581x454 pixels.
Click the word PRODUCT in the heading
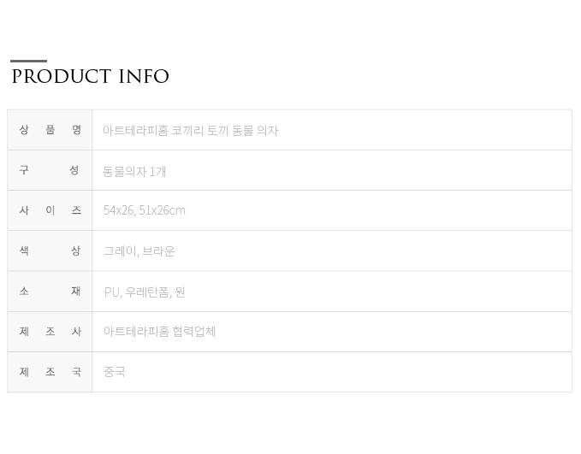click(x=62, y=77)
